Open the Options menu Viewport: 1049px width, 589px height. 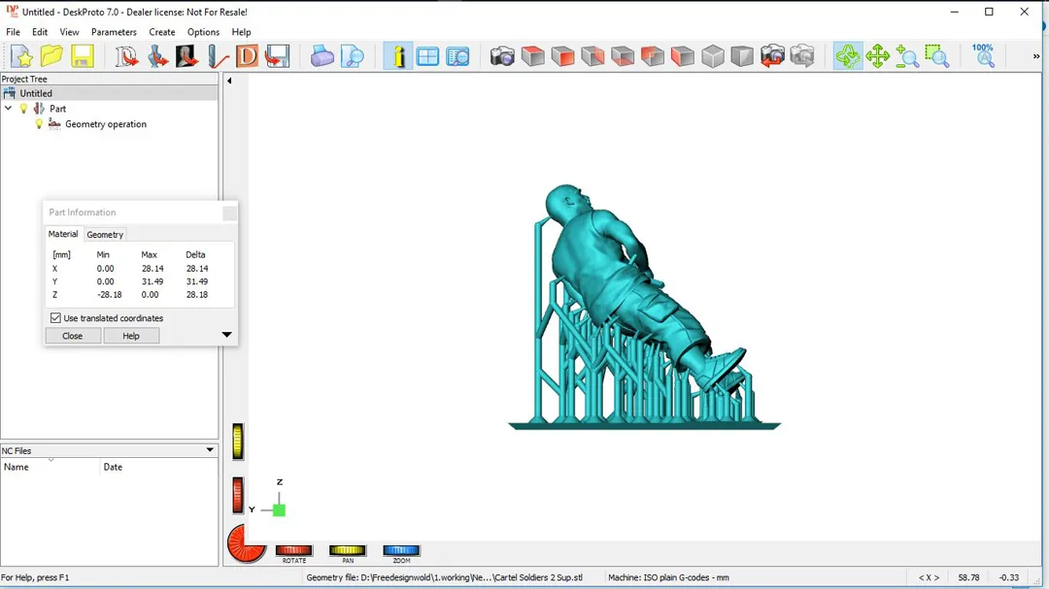[203, 32]
